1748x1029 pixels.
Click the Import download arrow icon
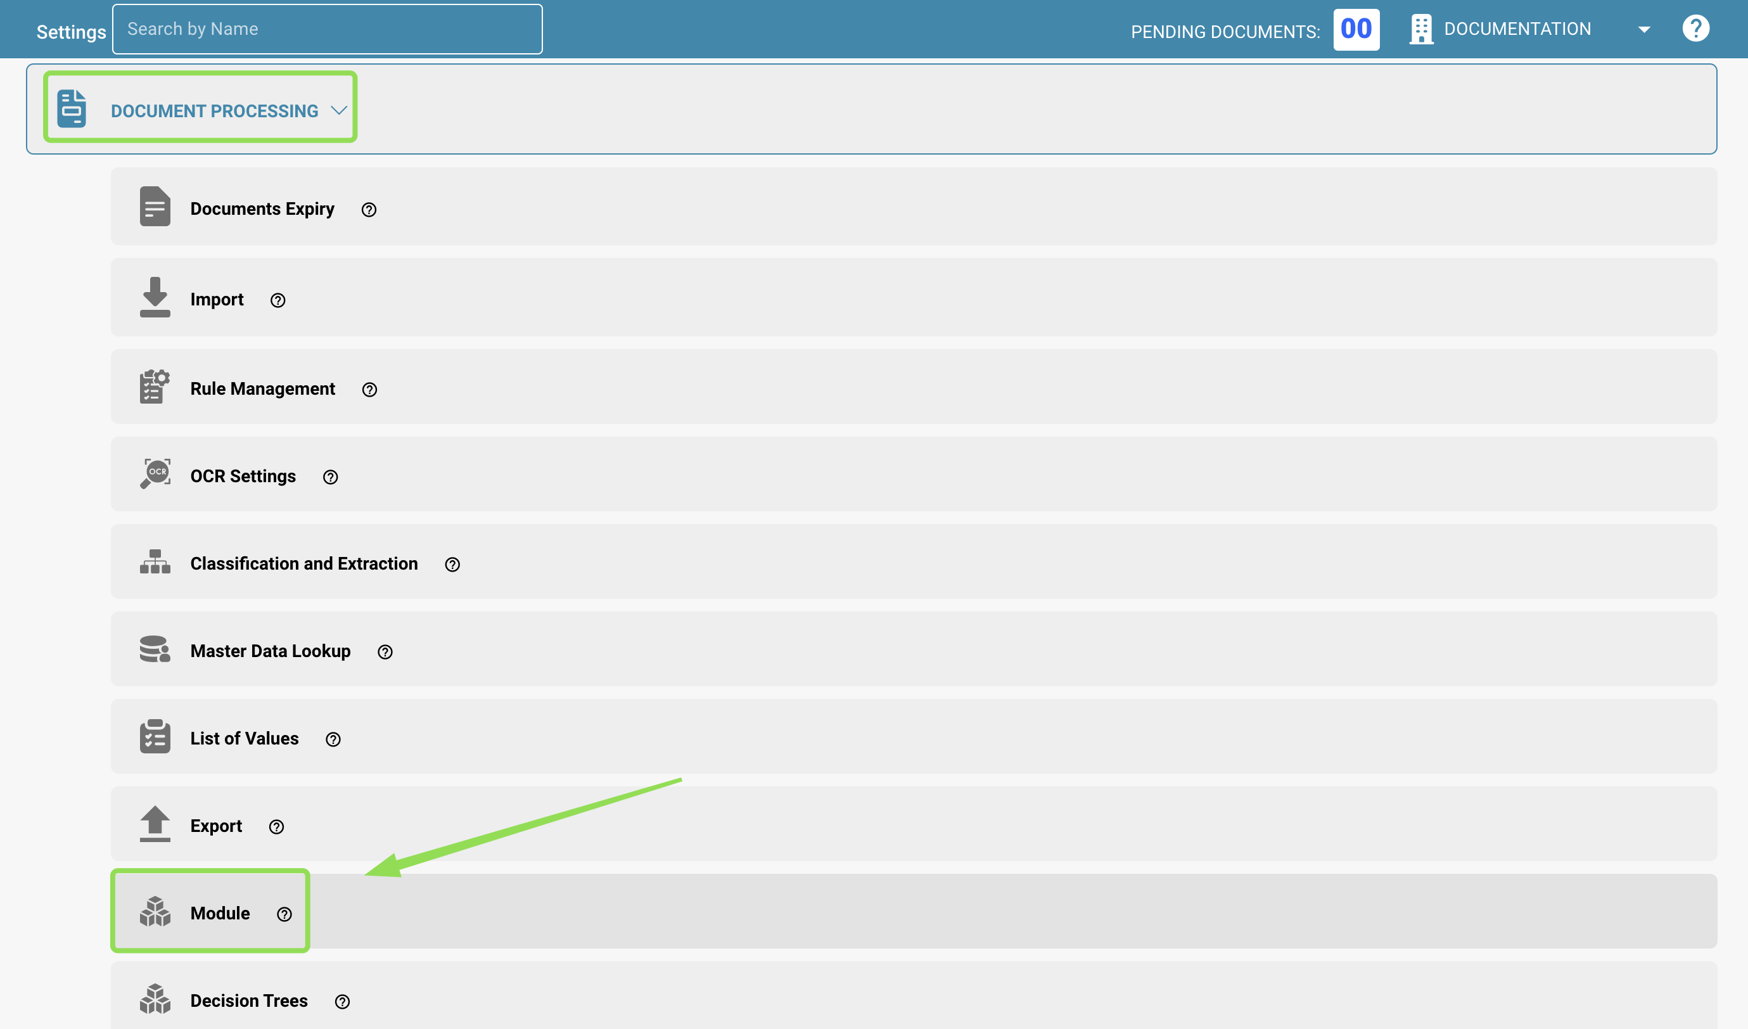coord(155,297)
